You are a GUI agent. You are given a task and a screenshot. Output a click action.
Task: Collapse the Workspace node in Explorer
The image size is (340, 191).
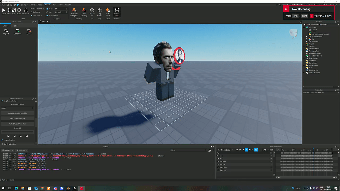click(304, 27)
